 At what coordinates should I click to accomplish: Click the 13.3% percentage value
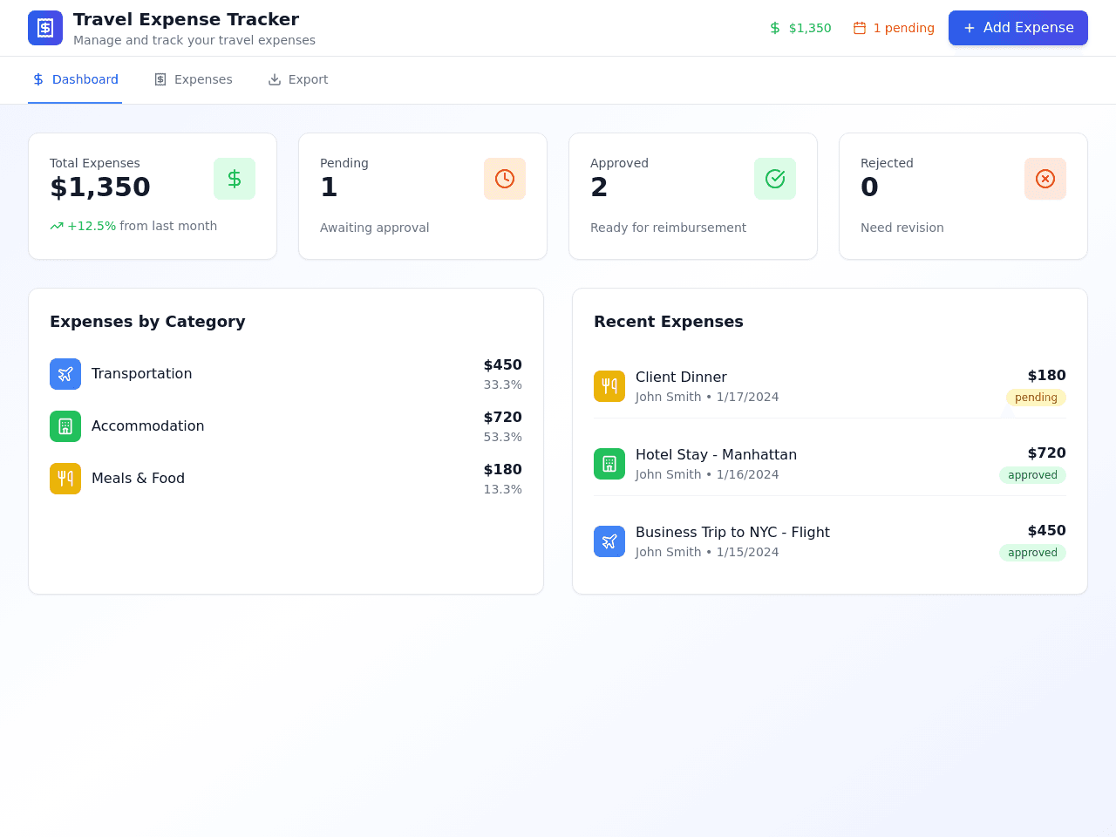tap(503, 489)
